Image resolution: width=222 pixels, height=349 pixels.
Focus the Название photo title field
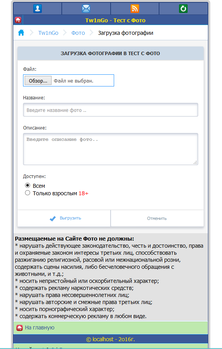pos(111,110)
